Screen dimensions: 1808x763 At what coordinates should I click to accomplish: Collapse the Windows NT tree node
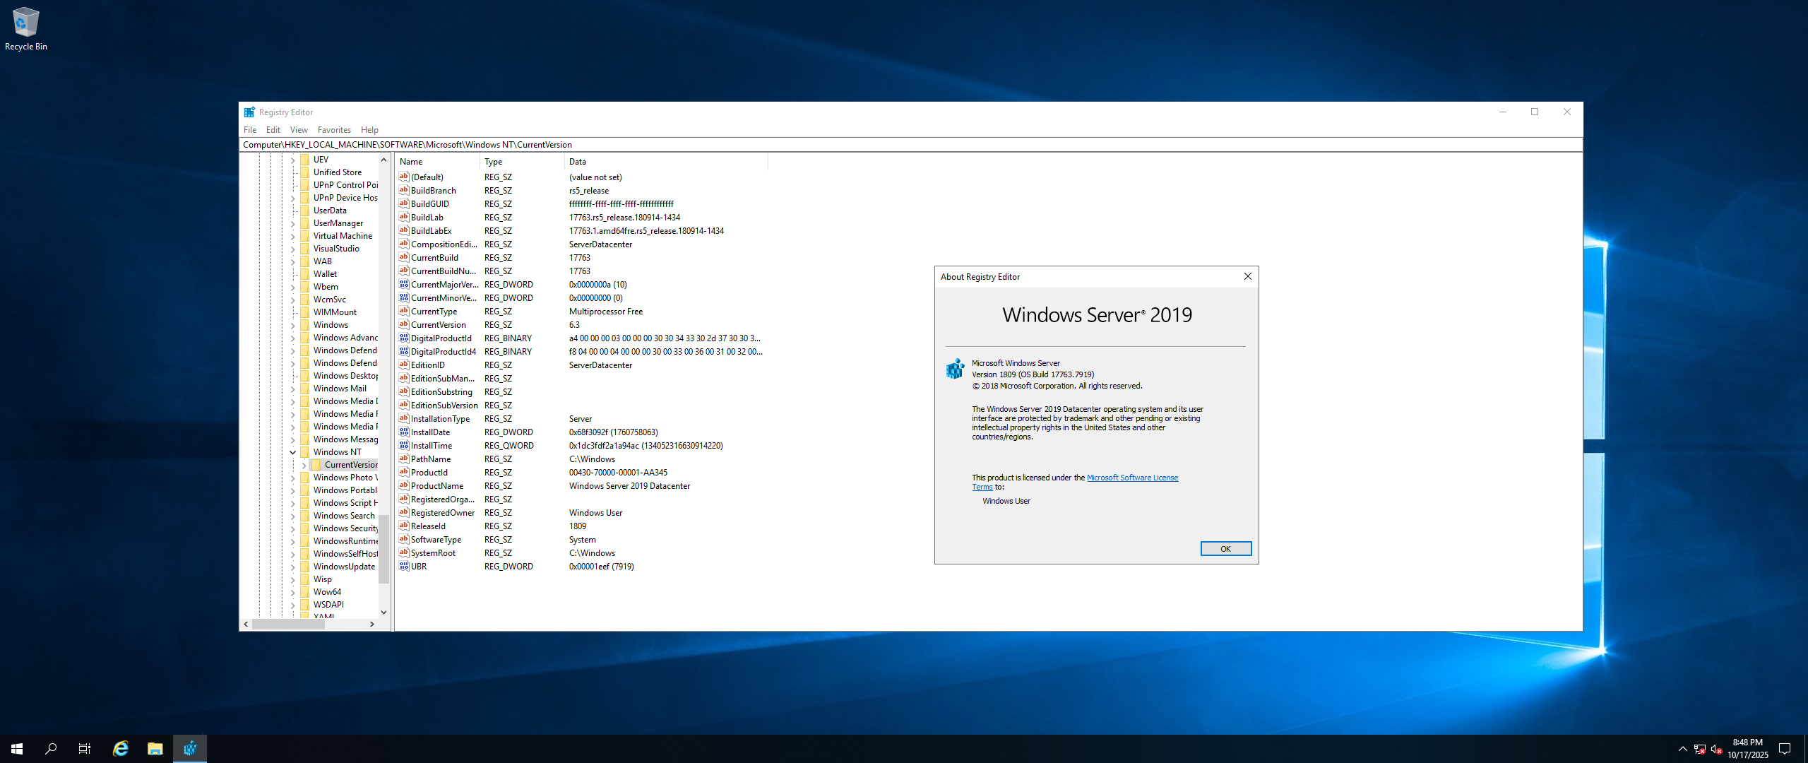pyautogui.click(x=292, y=452)
